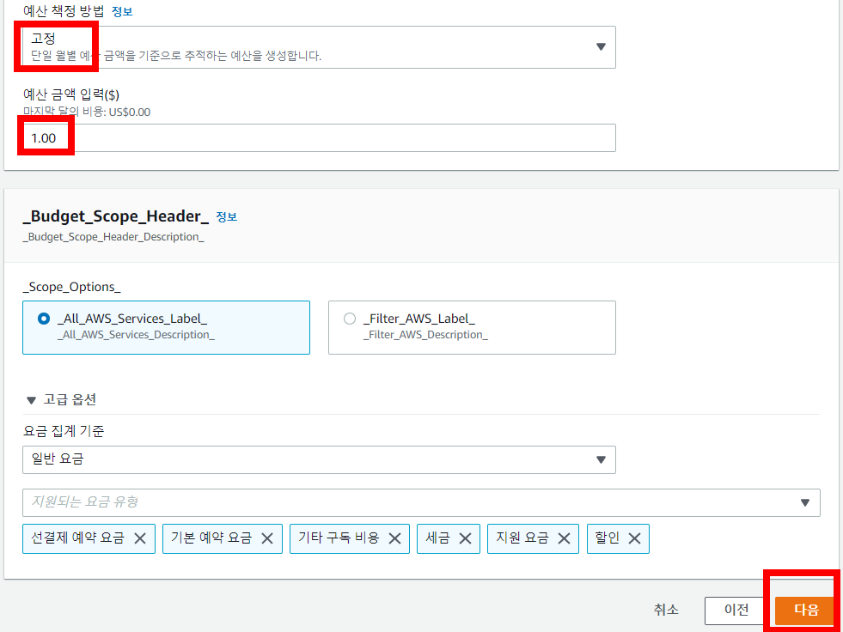The height and width of the screenshot is (632, 843).
Task: Click the _Budget_Scope_Header_Description_ text
Action: pyautogui.click(x=113, y=237)
